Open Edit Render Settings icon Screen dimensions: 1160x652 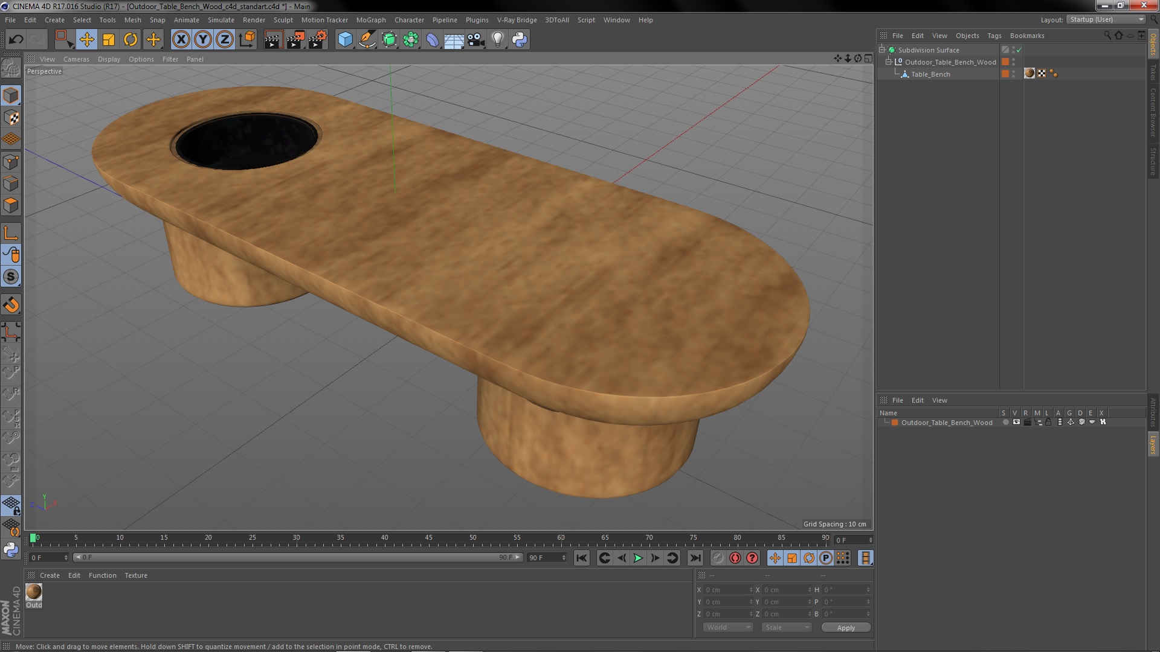[x=318, y=40]
